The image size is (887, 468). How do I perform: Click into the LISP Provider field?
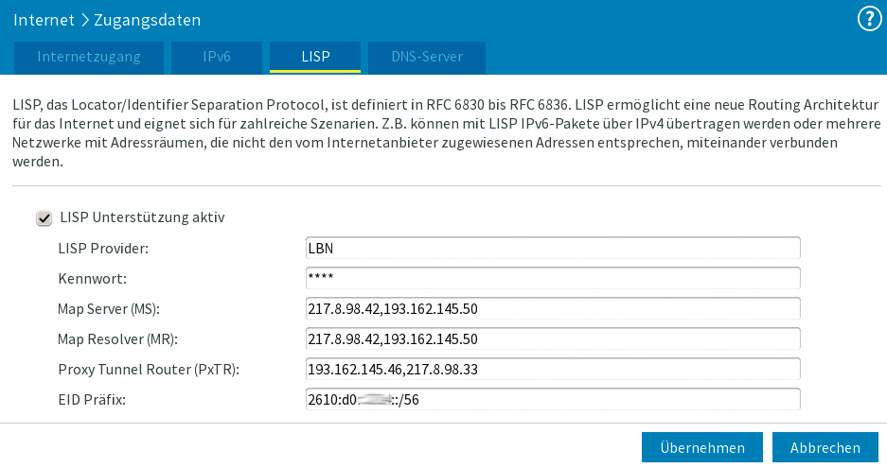point(553,248)
